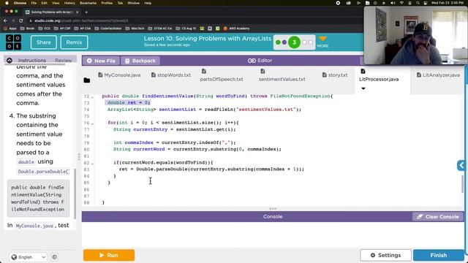This screenshot has height=263, width=468.
Task: Select the Instructions tab
Action: pos(32,60)
